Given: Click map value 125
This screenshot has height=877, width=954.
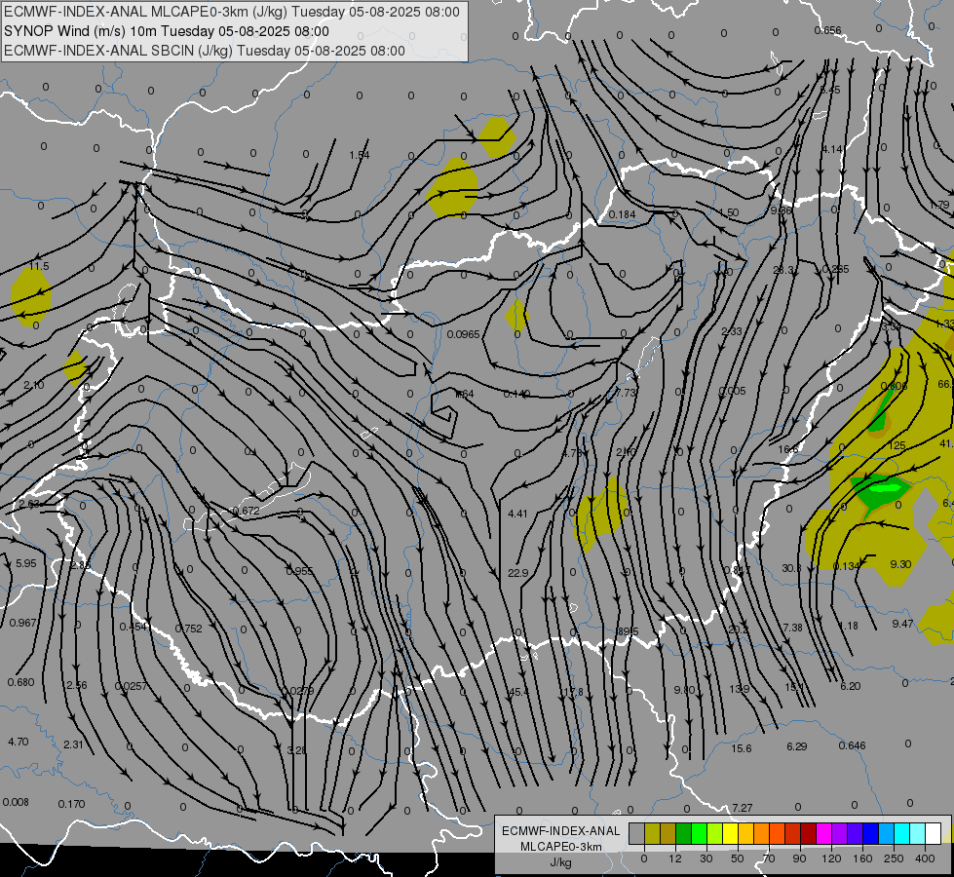Looking at the screenshot, I should (897, 445).
